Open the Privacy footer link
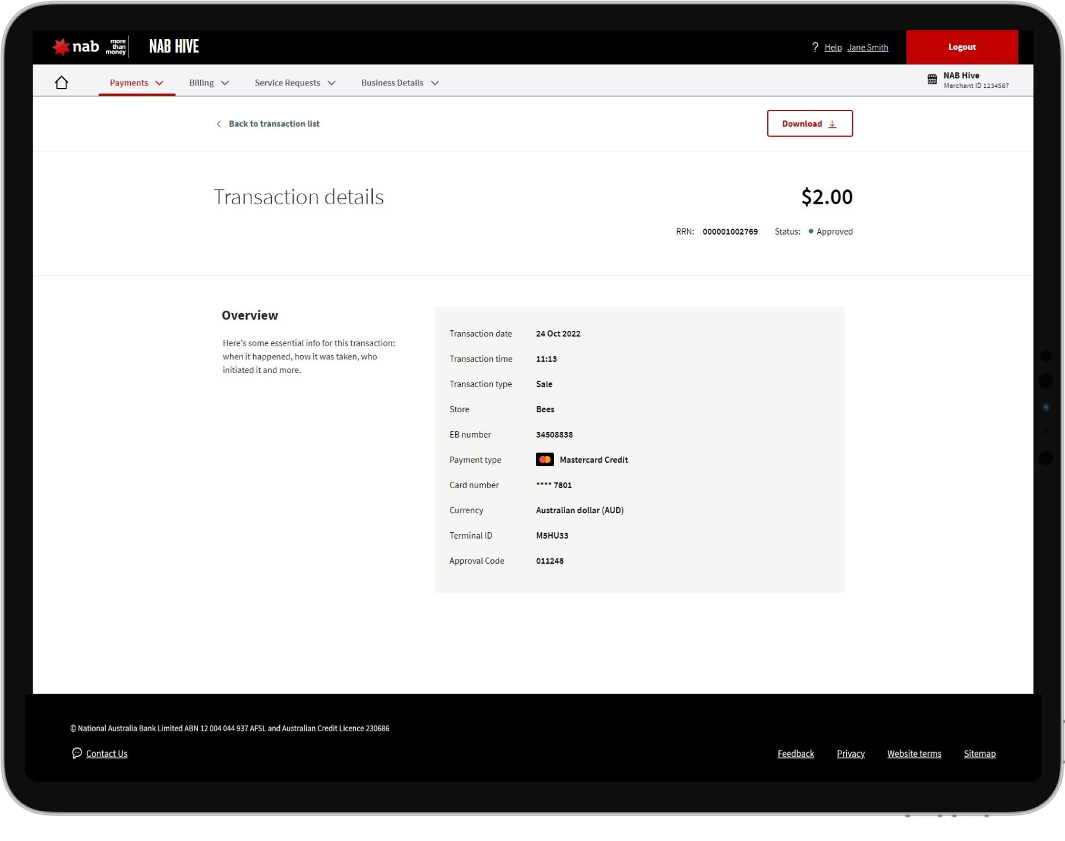The height and width of the screenshot is (841, 1065). pyautogui.click(x=850, y=754)
